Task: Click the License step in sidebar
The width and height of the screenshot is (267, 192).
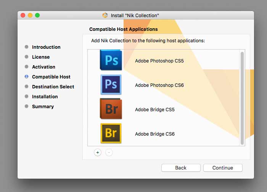Action: click(41, 57)
